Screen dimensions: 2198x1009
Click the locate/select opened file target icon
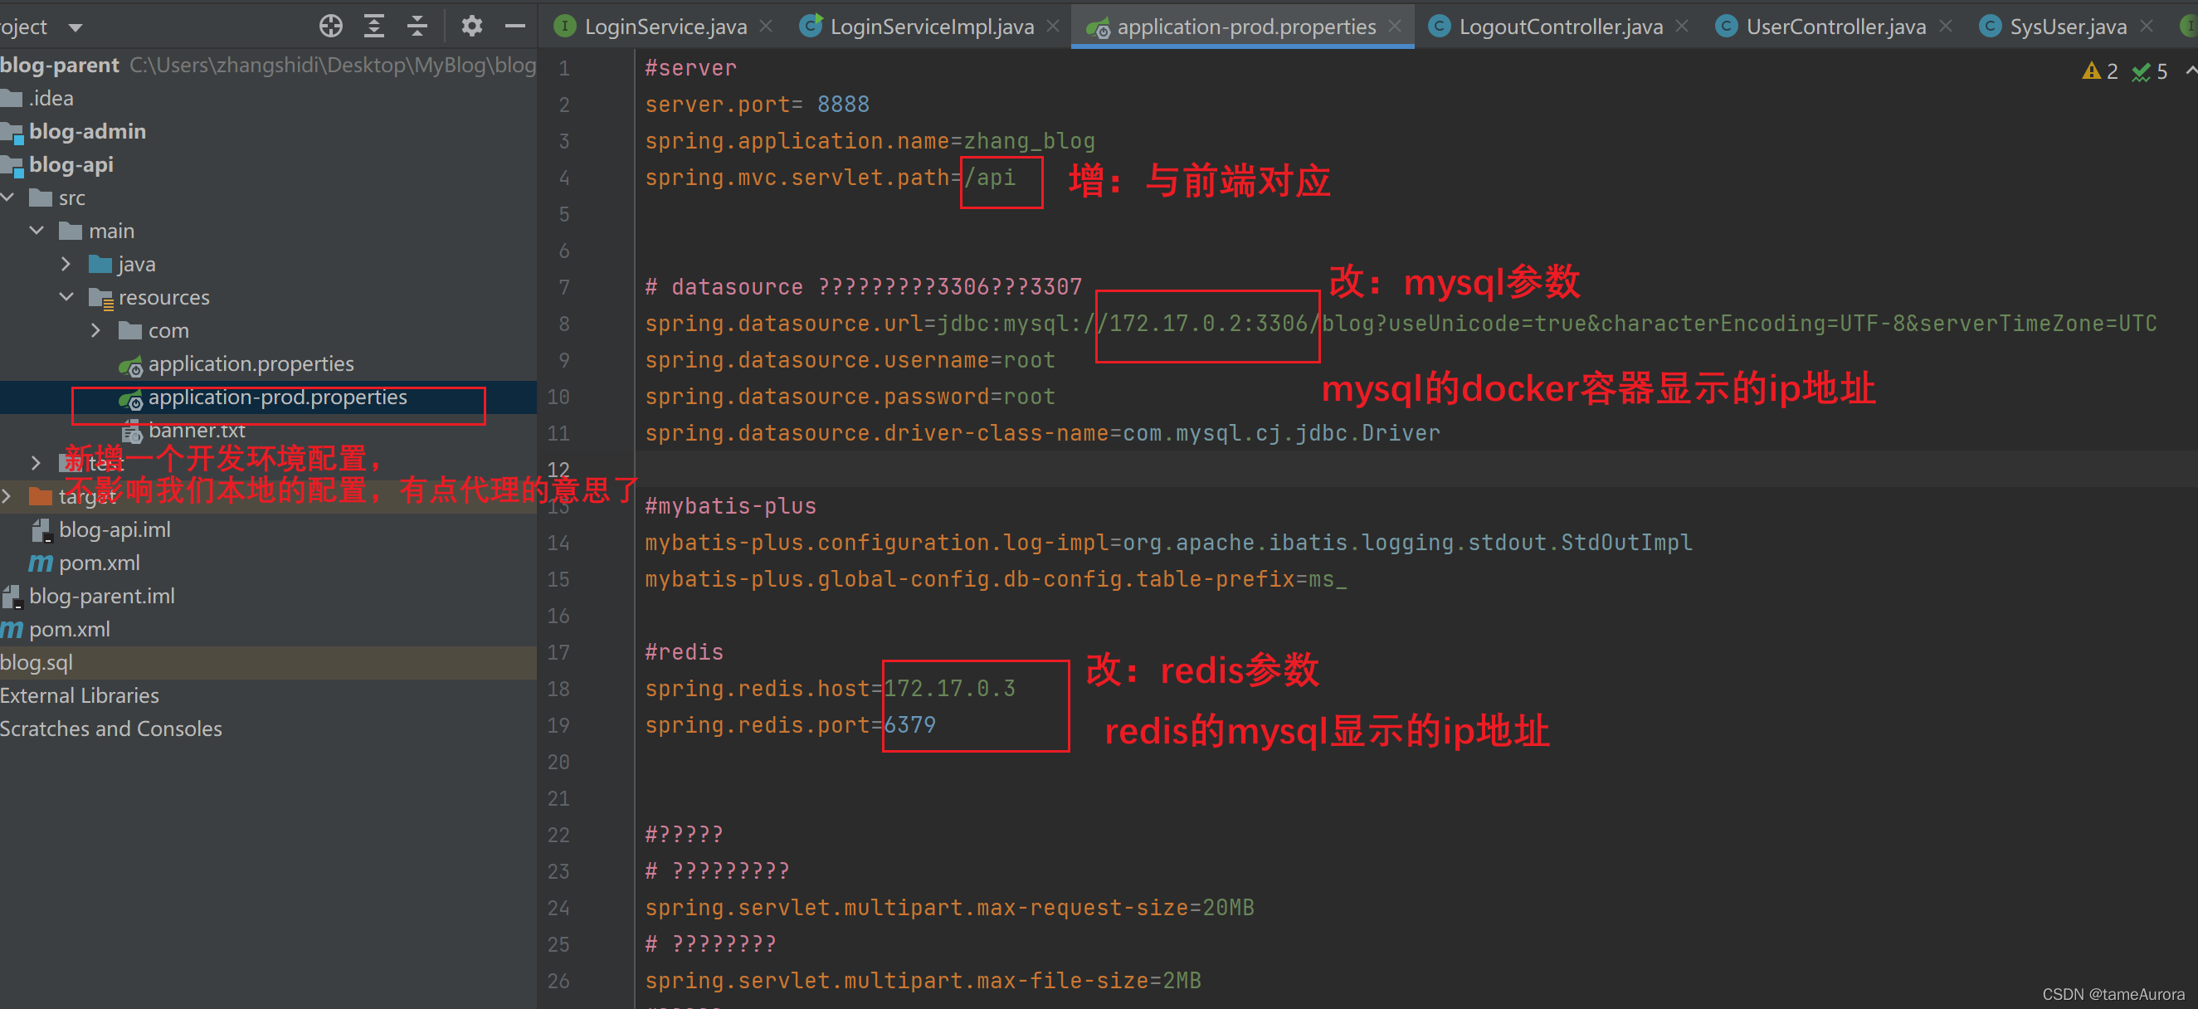pos(330,27)
